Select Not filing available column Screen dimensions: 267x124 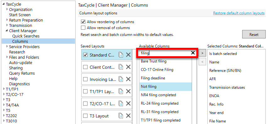tap(166, 87)
